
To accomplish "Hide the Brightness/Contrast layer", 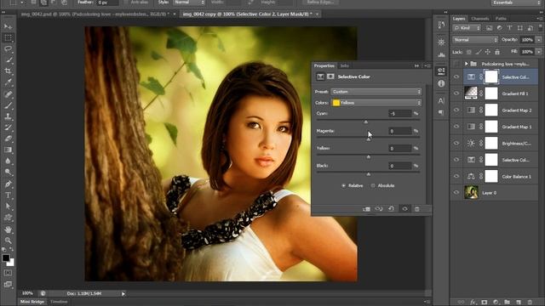I will click(456, 143).
